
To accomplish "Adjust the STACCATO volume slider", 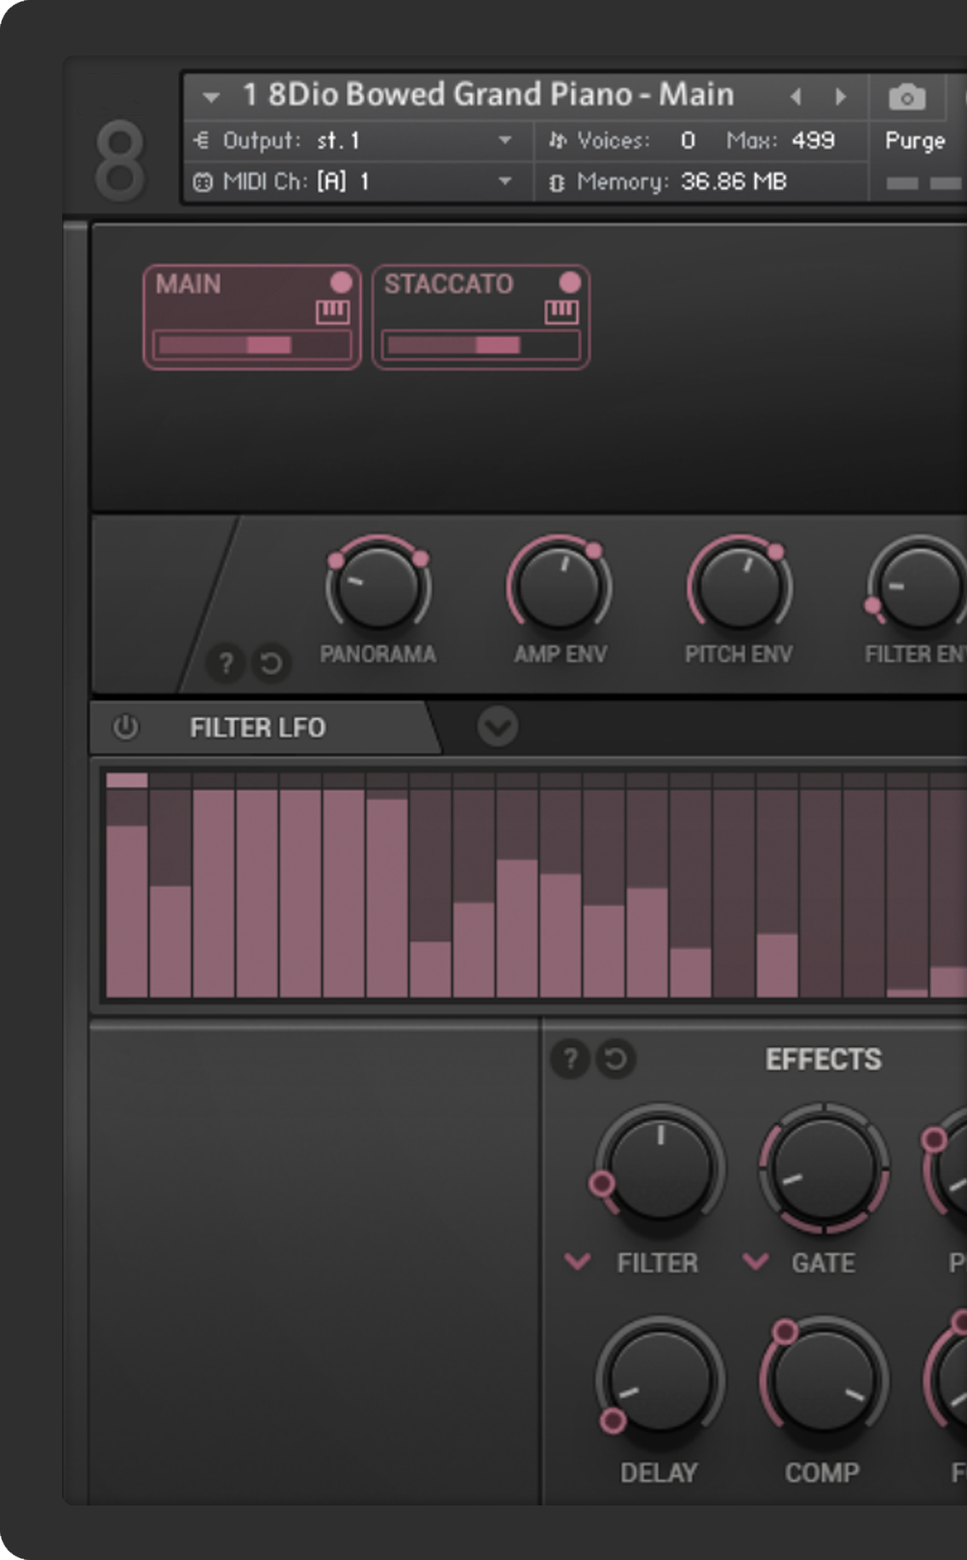I will 481,345.
